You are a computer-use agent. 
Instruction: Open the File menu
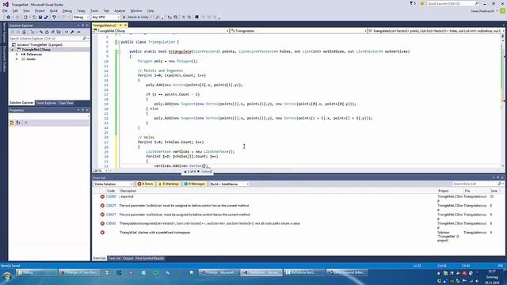(x=5, y=10)
